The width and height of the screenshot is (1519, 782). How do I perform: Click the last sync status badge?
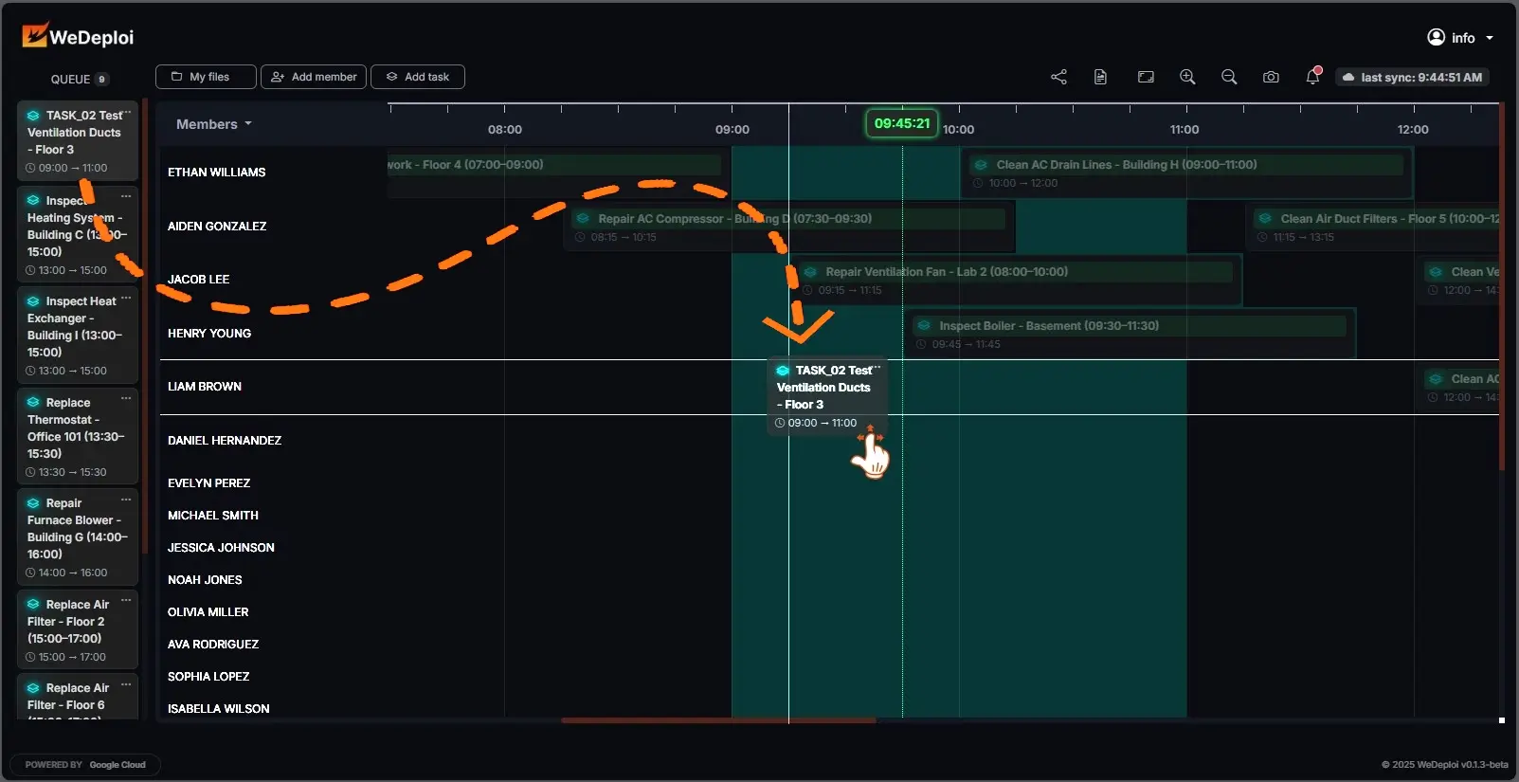[1412, 77]
